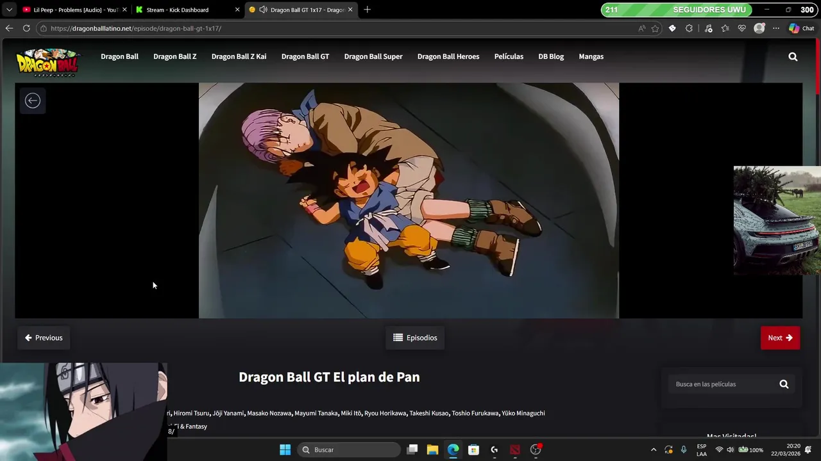821x461 pixels.
Task: Open the Favorites list icon in toolbar
Action: (x=725, y=28)
